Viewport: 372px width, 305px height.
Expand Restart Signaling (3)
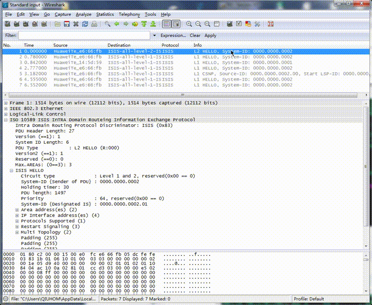pos(17,227)
